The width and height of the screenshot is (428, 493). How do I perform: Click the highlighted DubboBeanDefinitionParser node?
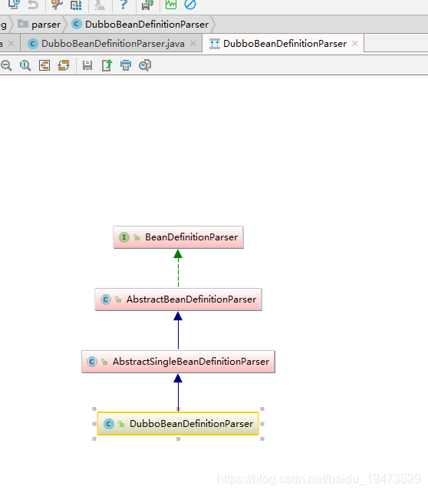click(178, 424)
